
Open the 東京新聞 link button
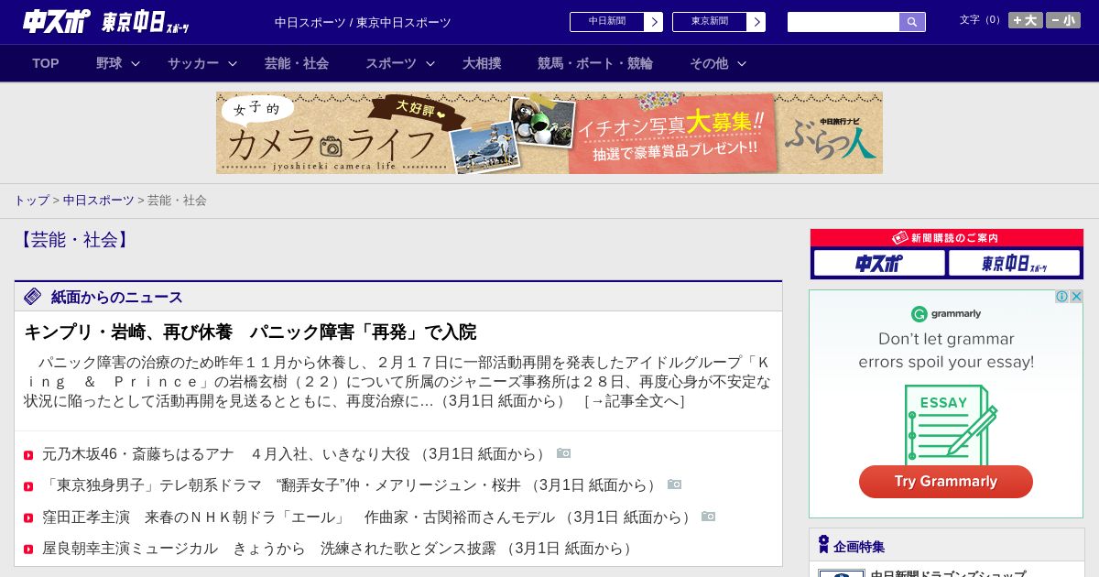[x=719, y=22]
